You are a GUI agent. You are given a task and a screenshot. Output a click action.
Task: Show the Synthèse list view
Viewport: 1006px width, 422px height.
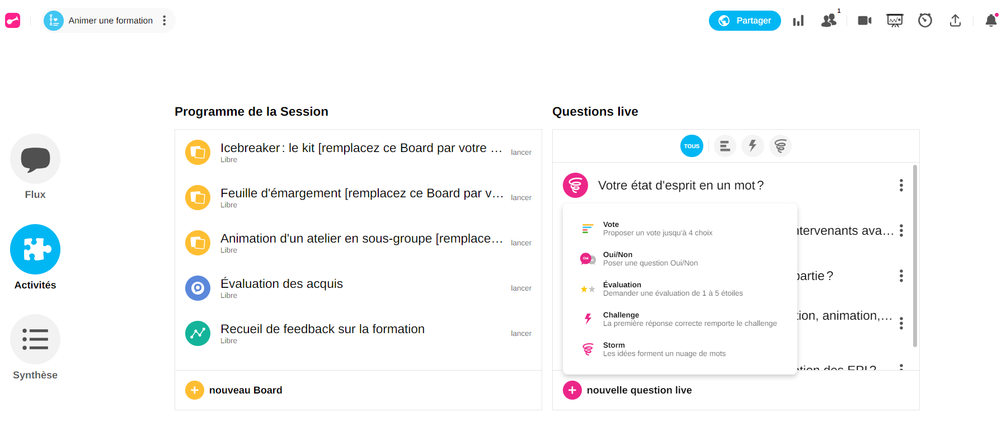pyautogui.click(x=35, y=339)
